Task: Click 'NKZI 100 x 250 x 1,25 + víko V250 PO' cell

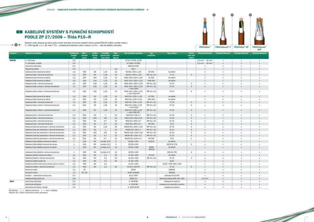Action: [x=133, y=93]
